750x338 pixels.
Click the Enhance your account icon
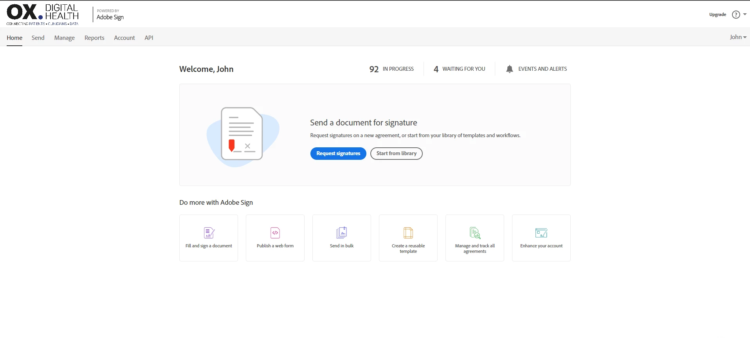tap(541, 233)
